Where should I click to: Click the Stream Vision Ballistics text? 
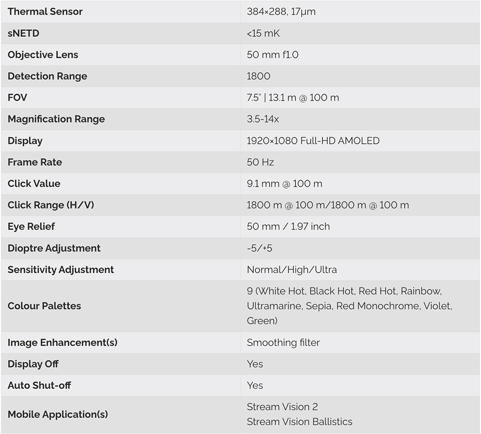pyautogui.click(x=299, y=422)
